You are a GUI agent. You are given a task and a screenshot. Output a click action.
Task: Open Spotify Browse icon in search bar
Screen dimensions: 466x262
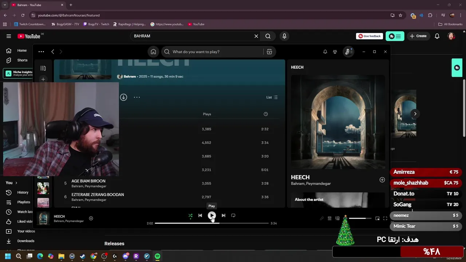(269, 52)
